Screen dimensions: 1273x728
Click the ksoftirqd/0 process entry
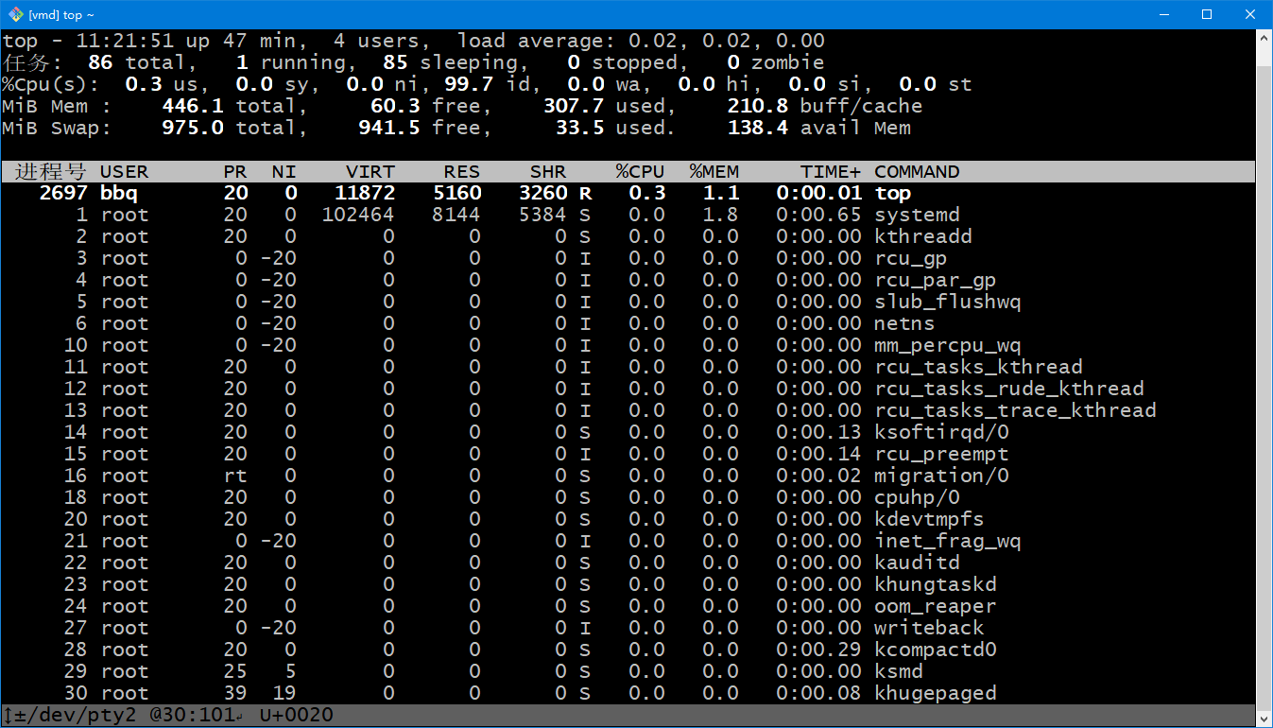pos(941,433)
